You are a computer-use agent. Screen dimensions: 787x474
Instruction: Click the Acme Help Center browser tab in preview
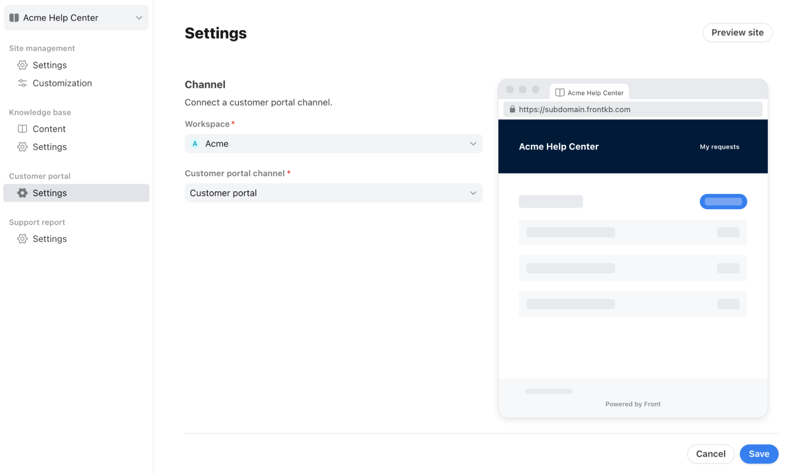[589, 92]
